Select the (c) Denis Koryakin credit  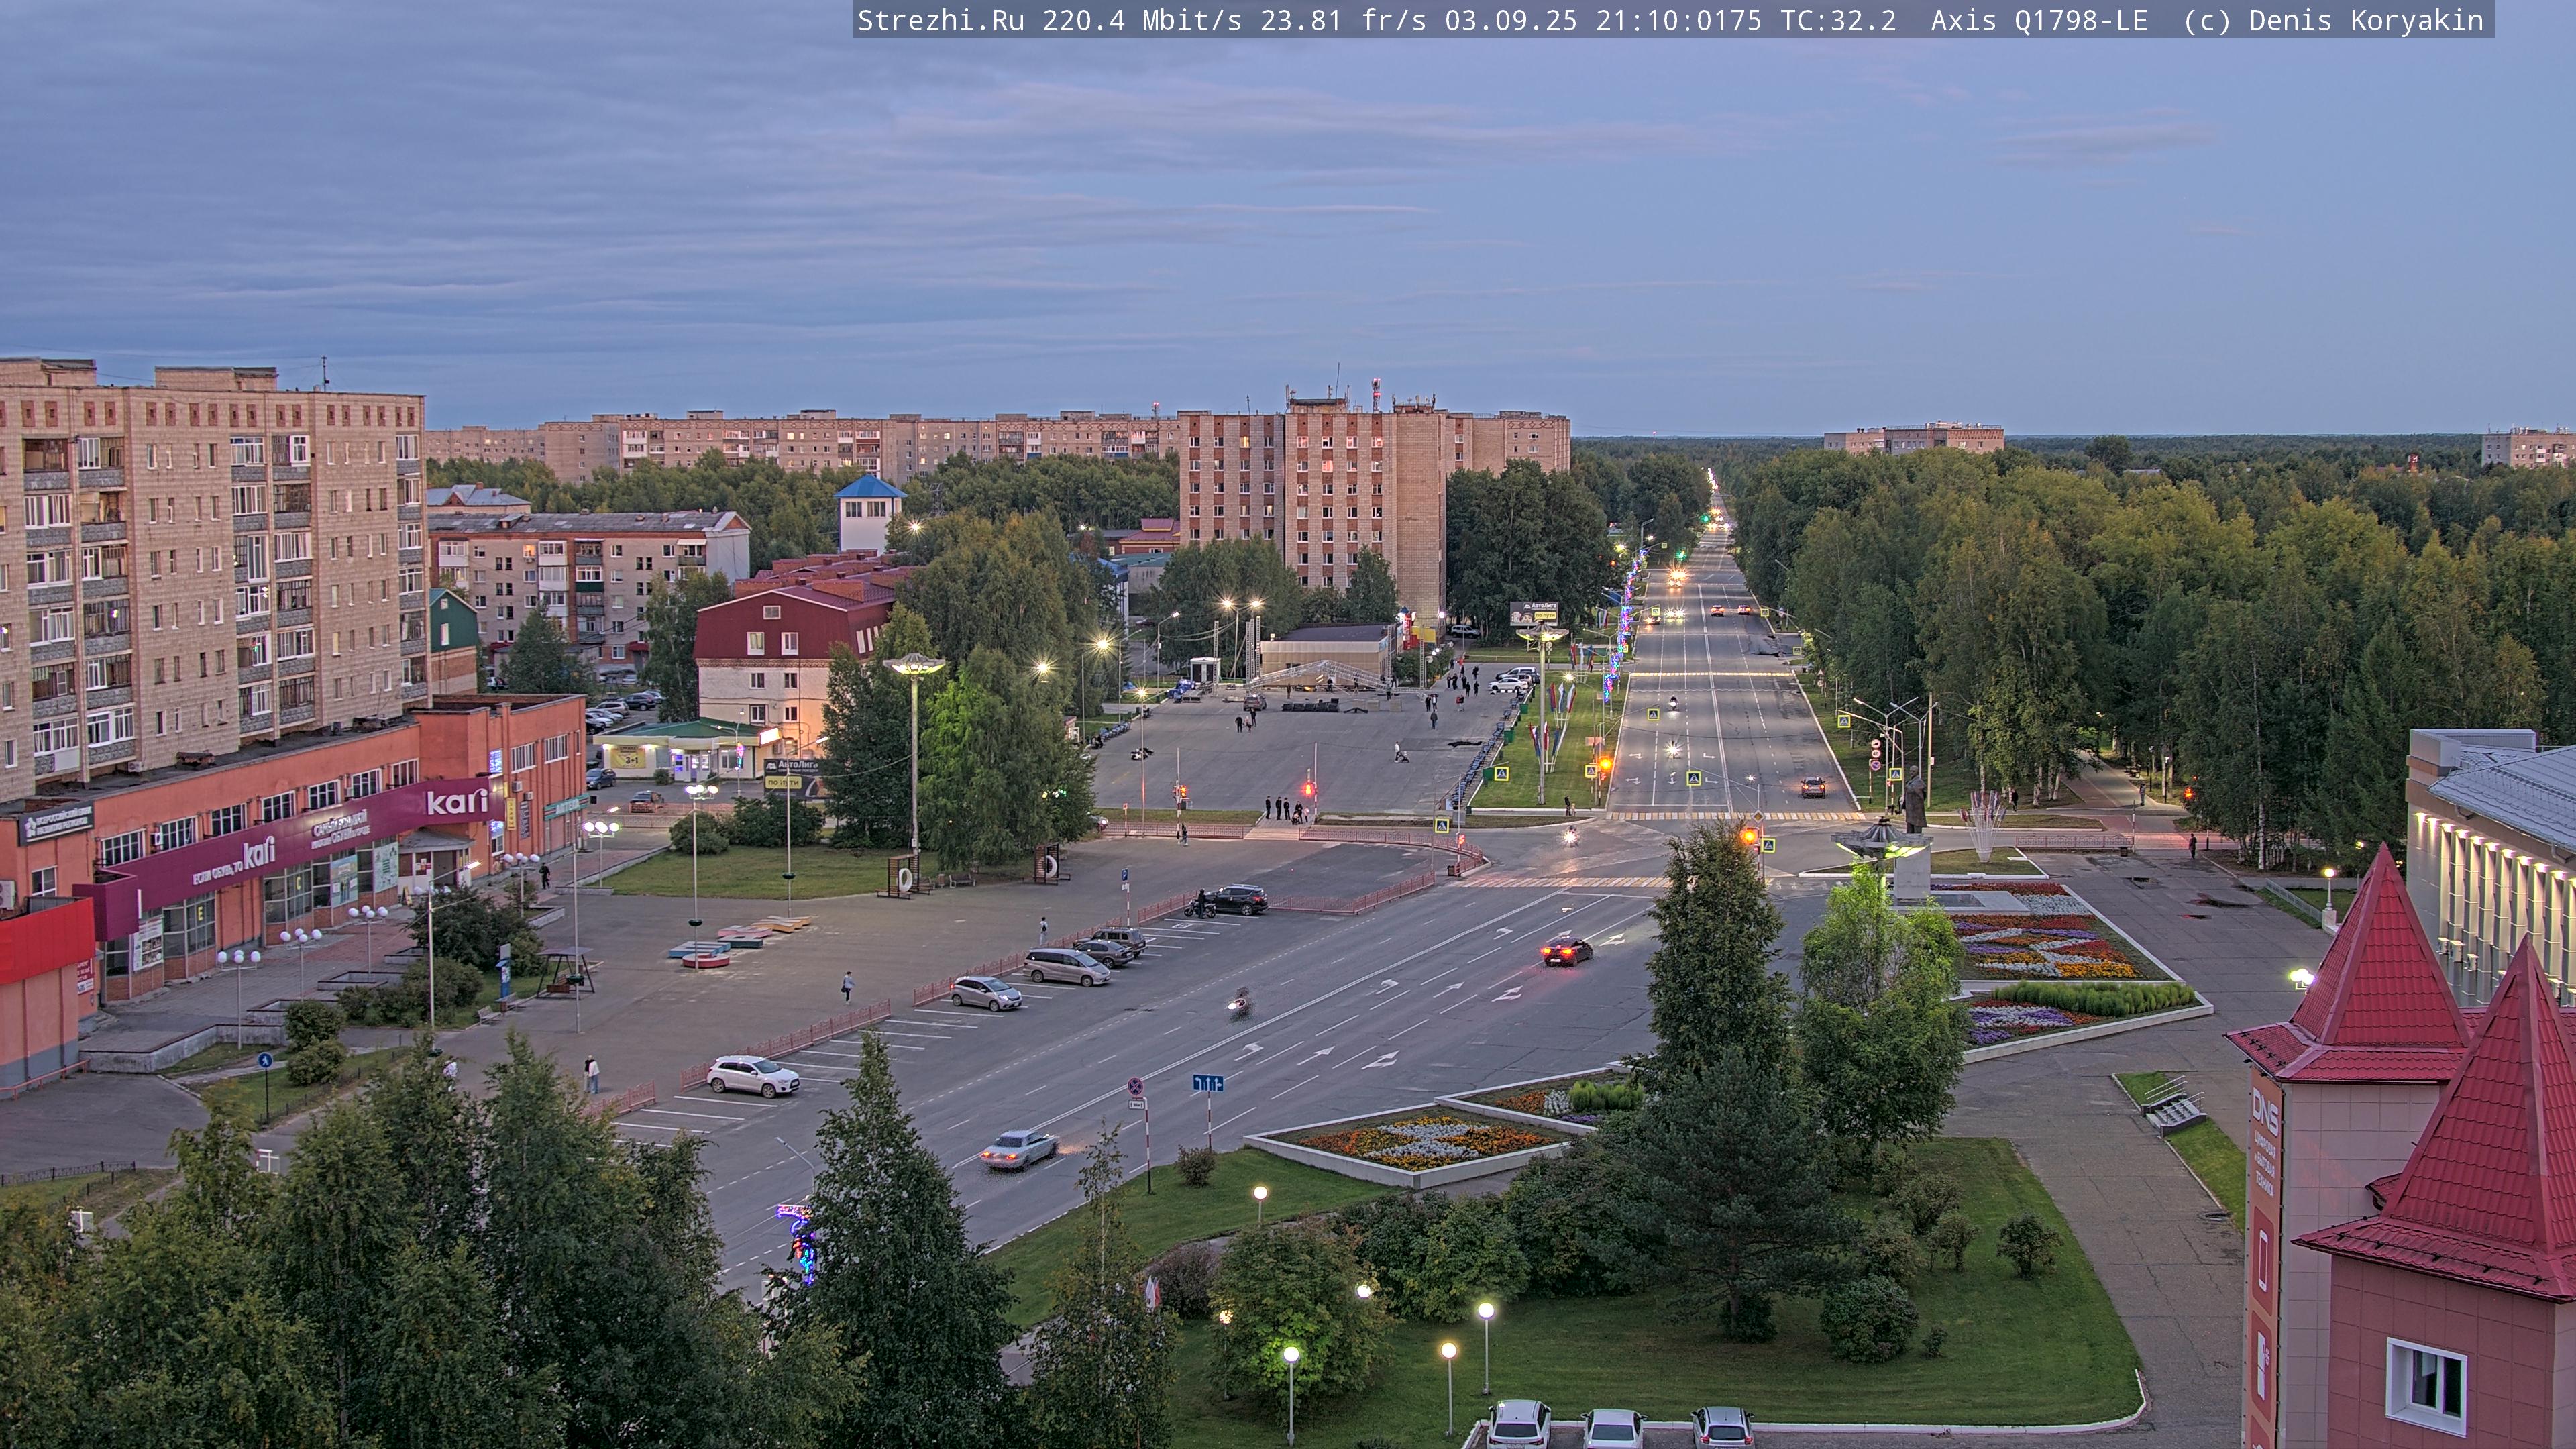point(2334,21)
